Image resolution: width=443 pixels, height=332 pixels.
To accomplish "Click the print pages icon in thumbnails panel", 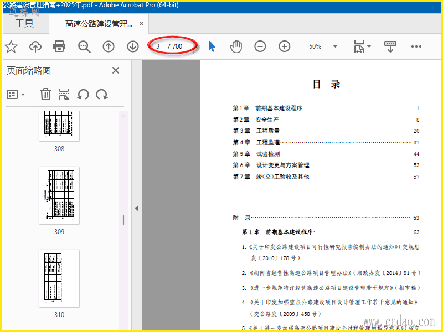I will point(64,94).
